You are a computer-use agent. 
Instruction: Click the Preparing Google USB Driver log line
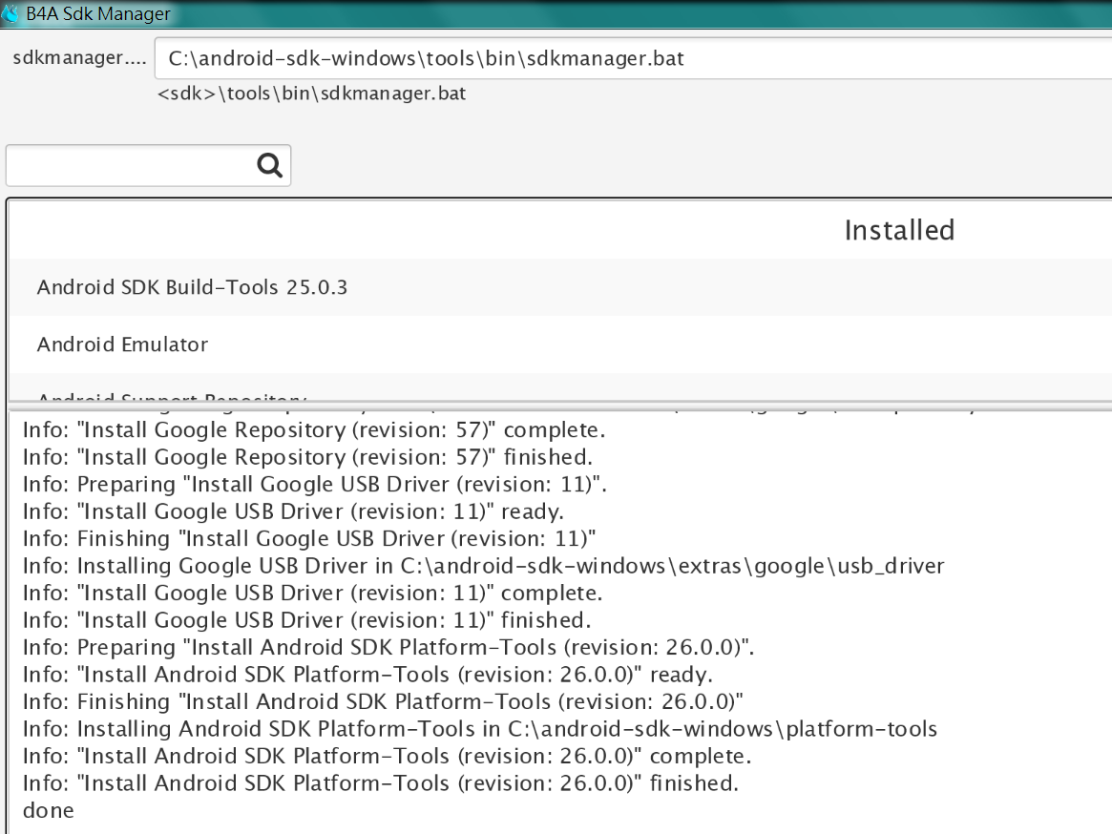click(x=315, y=484)
